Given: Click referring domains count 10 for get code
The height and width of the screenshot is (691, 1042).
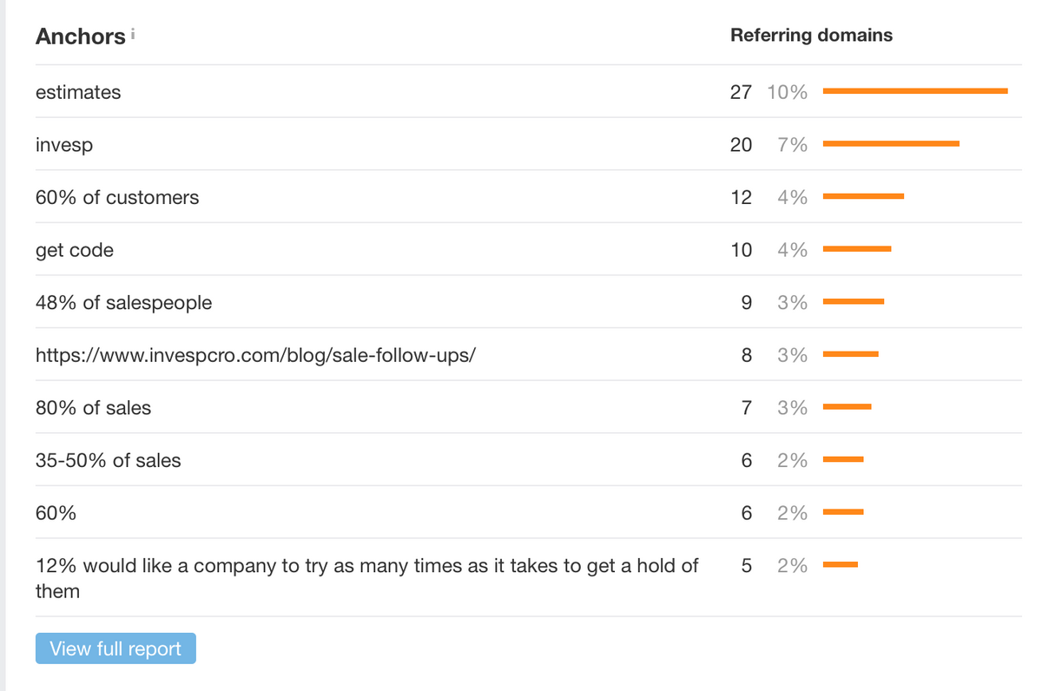Looking at the screenshot, I should coord(741,251).
